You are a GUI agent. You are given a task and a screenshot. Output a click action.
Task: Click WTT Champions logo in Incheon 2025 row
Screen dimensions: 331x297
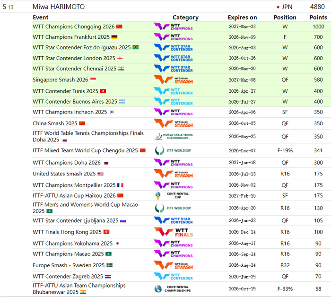(x=173, y=112)
